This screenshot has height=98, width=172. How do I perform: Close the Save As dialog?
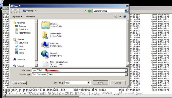127,6
